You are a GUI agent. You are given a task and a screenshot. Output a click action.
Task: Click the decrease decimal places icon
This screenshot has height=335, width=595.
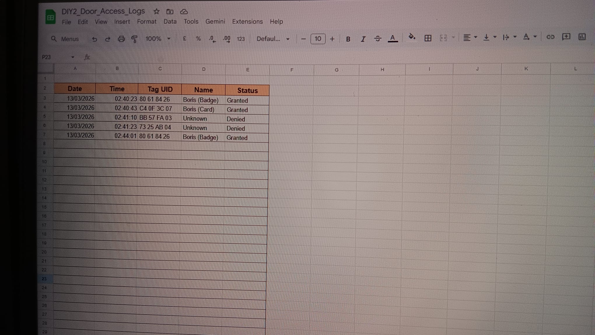click(x=212, y=39)
